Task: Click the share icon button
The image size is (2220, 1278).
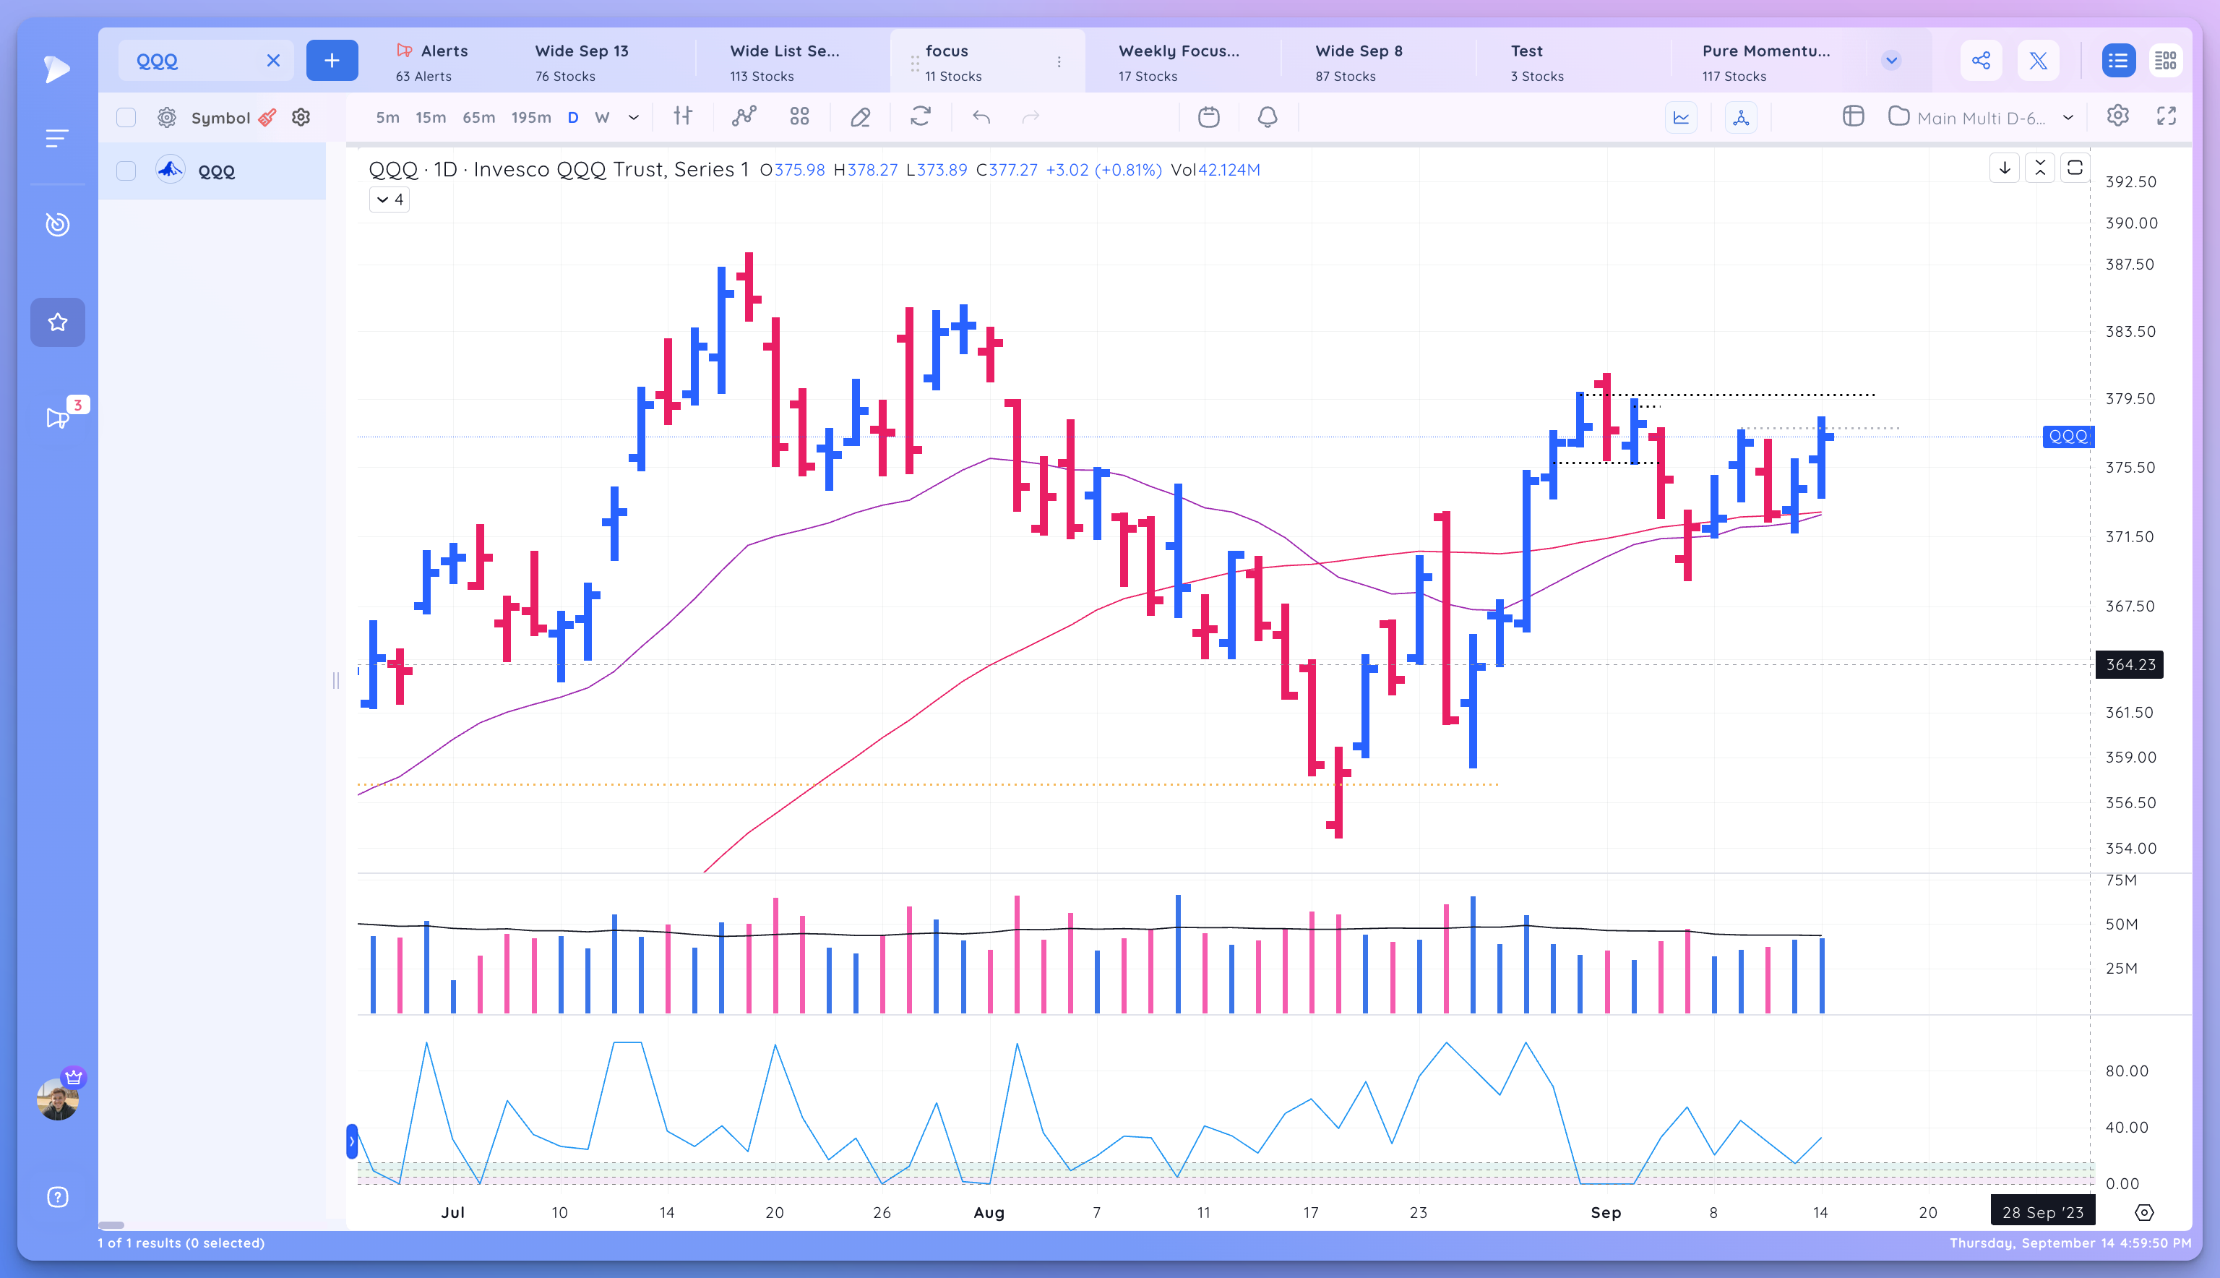Action: click(1981, 61)
